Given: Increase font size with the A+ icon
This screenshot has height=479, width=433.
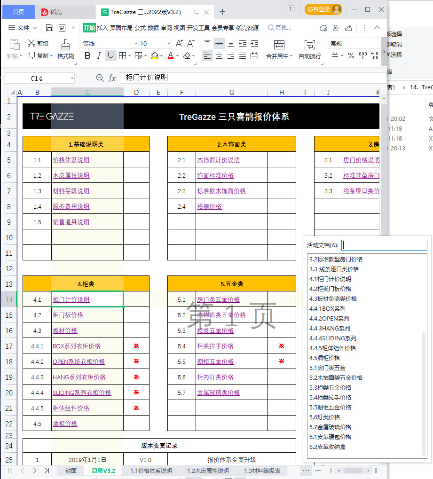Looking at the screenshot, I should [x=179, y=43].
